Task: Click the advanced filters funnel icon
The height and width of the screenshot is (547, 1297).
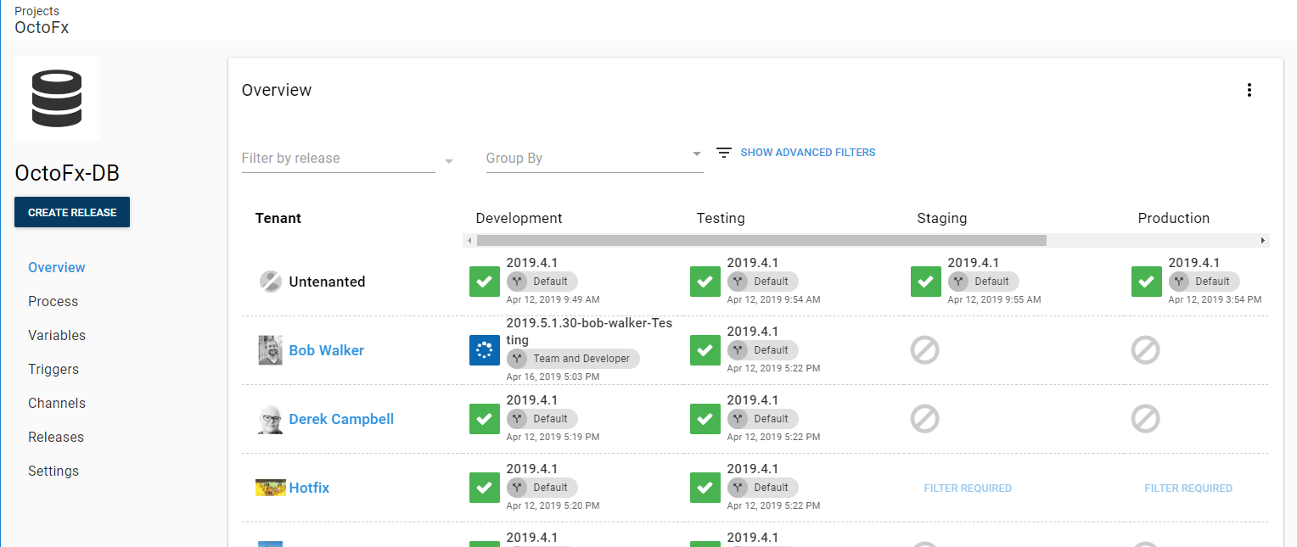Action: click(723, 153)
